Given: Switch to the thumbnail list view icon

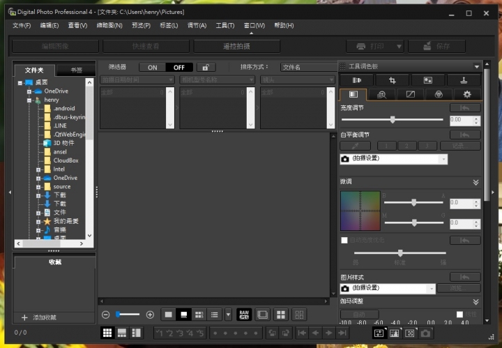Looking at the screenshot, I should point(215,315).
